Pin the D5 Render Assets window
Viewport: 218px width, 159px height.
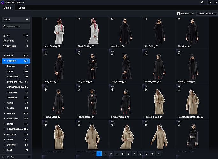tap(202, 2)
